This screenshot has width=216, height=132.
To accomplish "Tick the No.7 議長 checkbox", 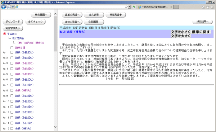I will (12, 85).
